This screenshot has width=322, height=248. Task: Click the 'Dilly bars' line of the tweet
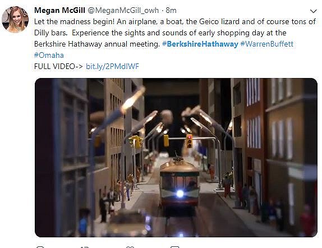(160, 33)
